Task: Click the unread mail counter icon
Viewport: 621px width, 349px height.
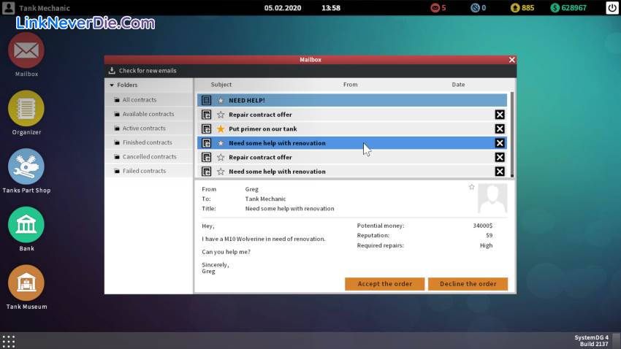Action: pos(438,8)
